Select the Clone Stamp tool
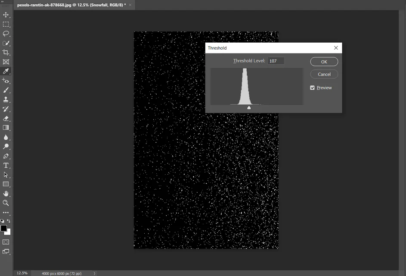406x276 pixels. tap(6, 100)
